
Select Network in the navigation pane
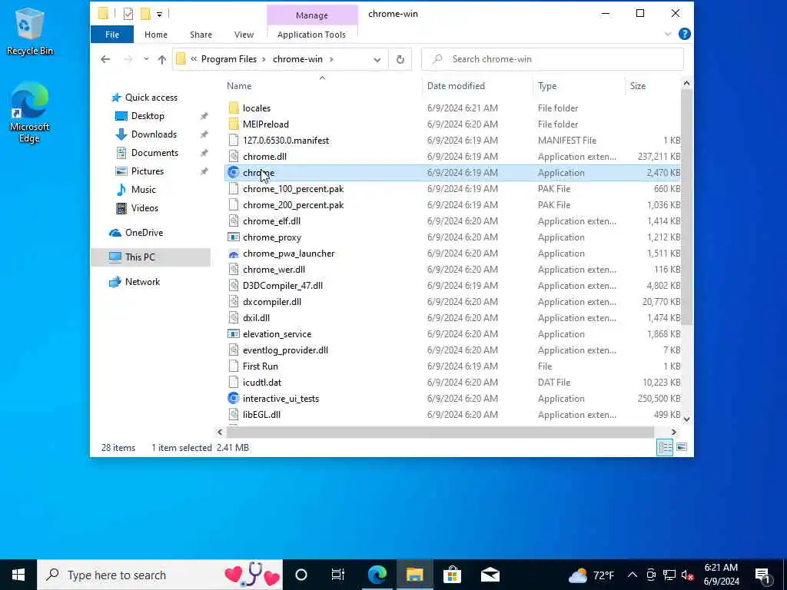click(142, 282)
